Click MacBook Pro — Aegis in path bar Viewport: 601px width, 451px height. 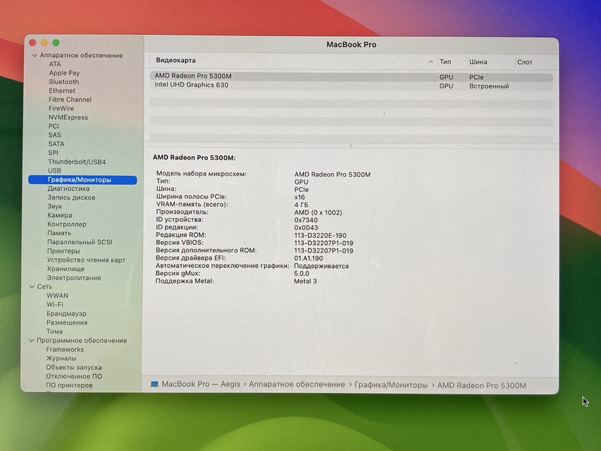pyautogui.click(x=201, y=384)
